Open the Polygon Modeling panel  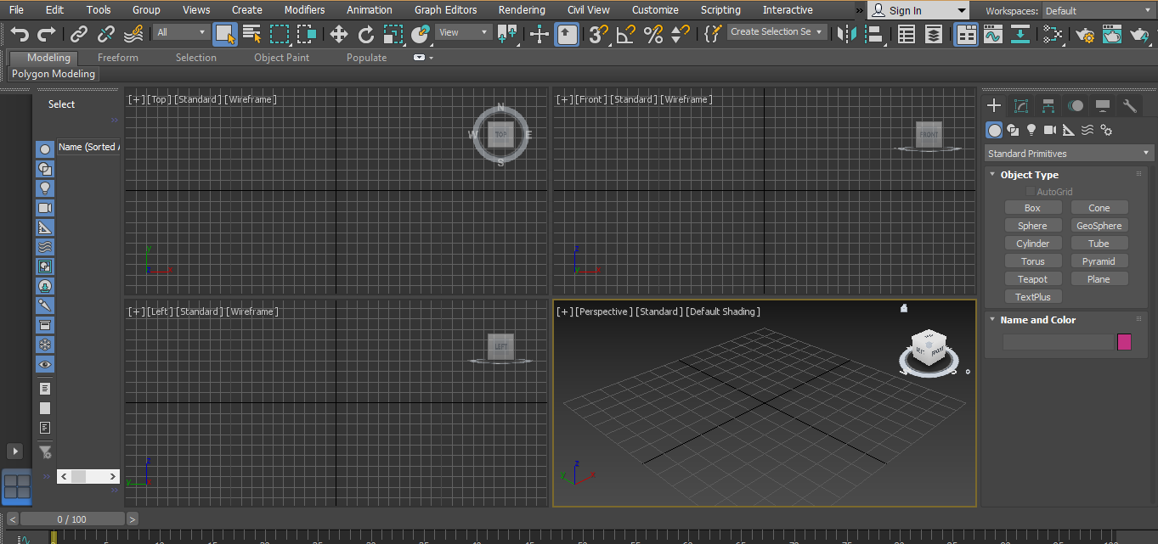[x=54, y=74]
